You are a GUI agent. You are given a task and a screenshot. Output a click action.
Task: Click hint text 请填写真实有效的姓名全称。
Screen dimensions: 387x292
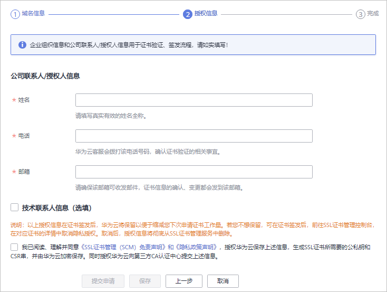(111, 116)
